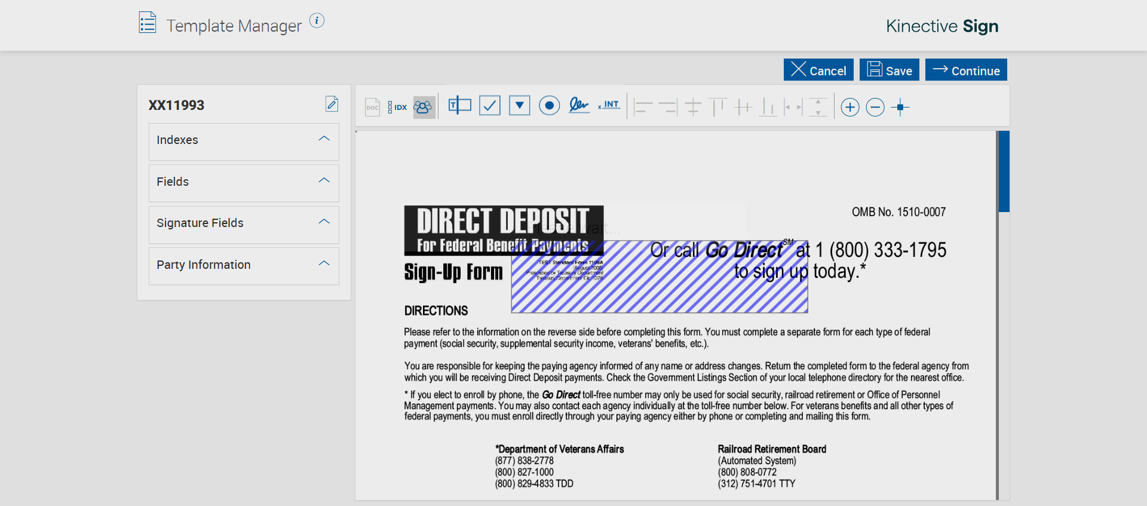
Task: Add a text field with the textbox tool
Action: tap(459, 106)
